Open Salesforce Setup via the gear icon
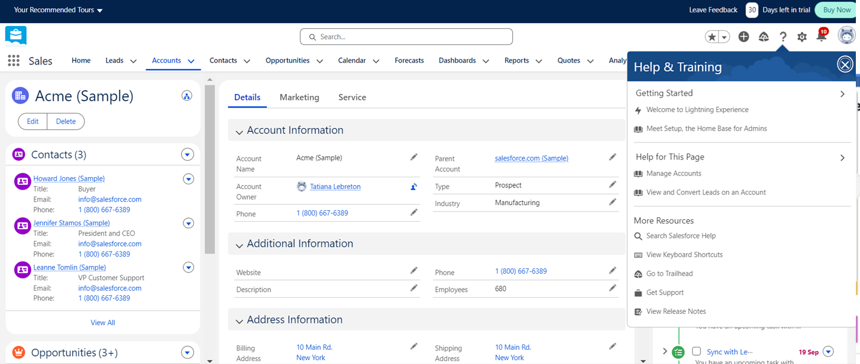860x364 pixels. 802,37
